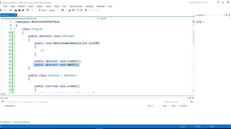Close the Program.cs tab
The image size is (231, 129).
pyautogui.click(x=15, y=15)
